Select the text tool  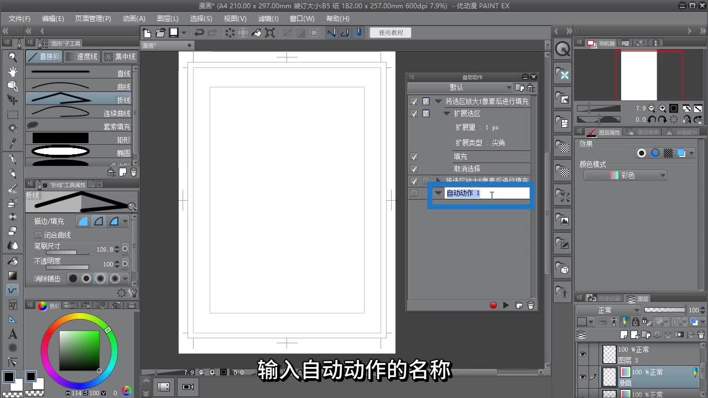pyautogui.click(x=13, y=334)
